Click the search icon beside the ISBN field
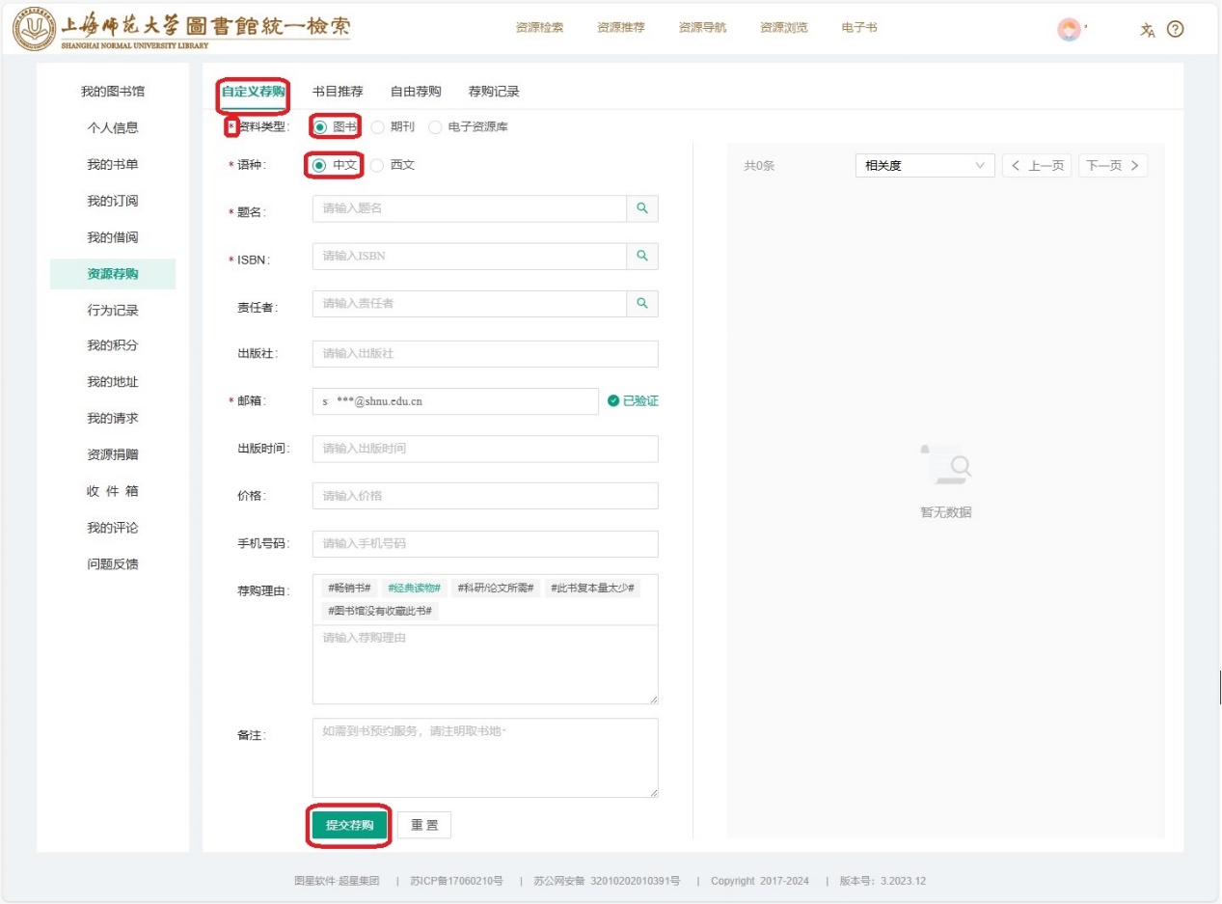 (x=642, y=256)
